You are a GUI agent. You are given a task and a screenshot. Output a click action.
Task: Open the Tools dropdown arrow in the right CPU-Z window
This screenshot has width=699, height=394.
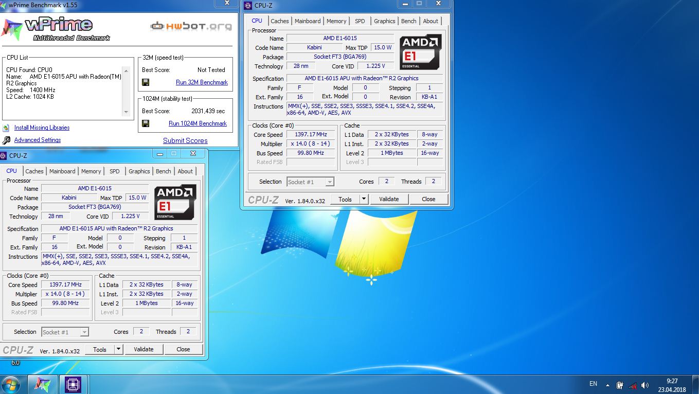pyautogui.click(x=364, y=199)
